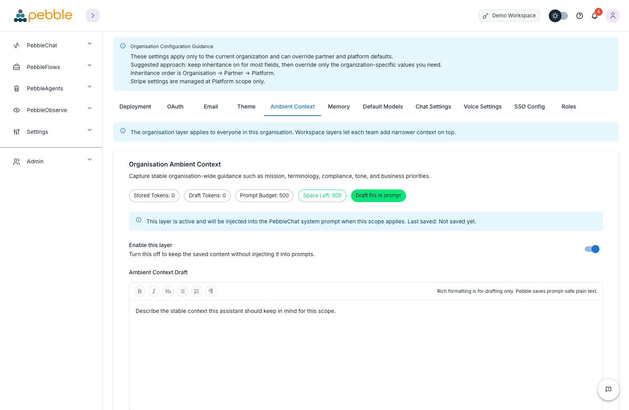This screenshot has height=410, width=629.
Task: Disable the Enable this layer switch
Action: pyautogui.click(x=592, y=249)
